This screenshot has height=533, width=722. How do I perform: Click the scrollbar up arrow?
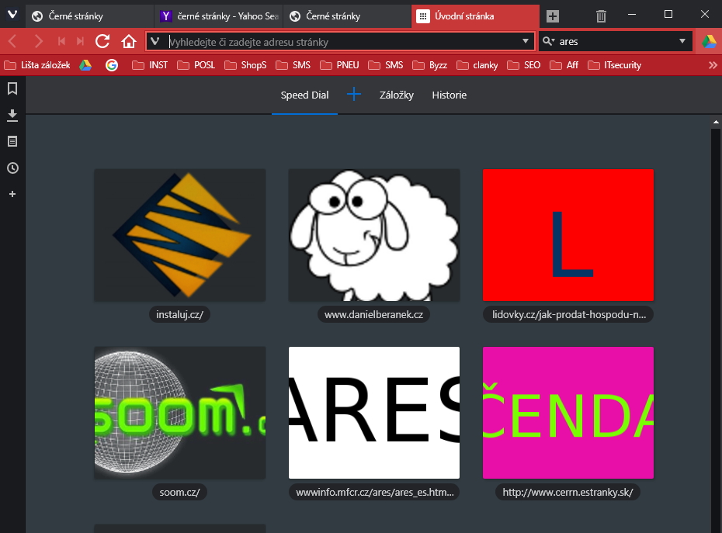coord(716,122)
